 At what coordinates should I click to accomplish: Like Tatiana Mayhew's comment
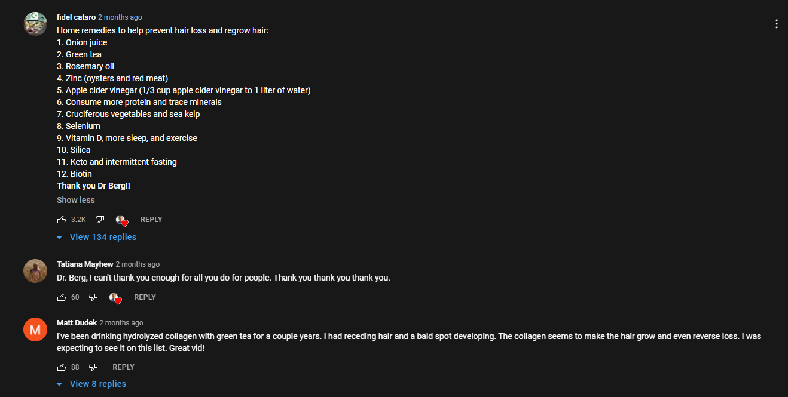coord(62,297)
